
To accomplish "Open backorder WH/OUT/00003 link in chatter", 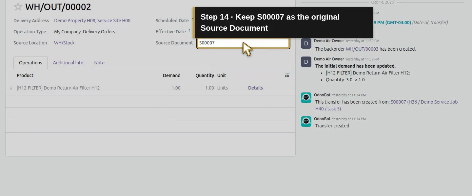I will click(x=362, y=49).
